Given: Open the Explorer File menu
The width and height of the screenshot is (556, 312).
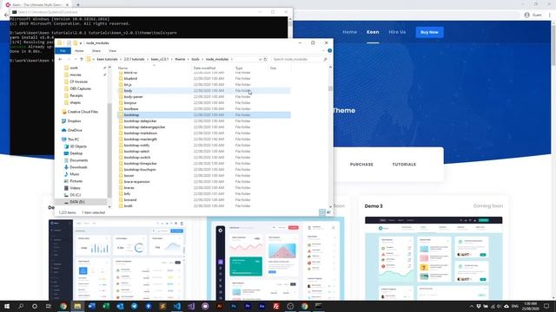Looking at the screenshot, I should coord(63,51).
